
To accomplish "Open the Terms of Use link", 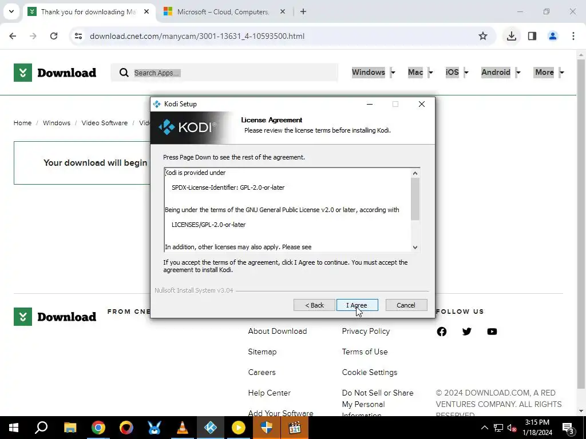I will click(365, 352).
